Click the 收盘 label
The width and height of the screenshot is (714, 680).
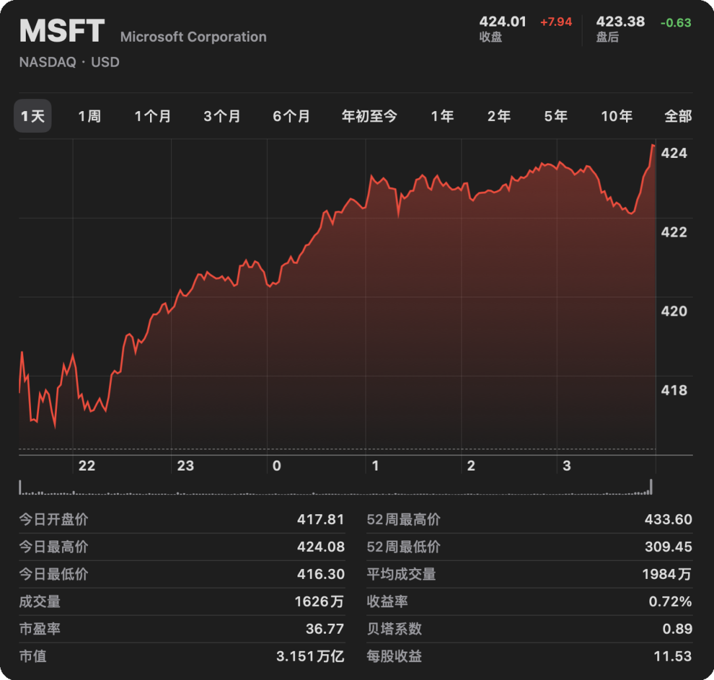click(491, 37)
